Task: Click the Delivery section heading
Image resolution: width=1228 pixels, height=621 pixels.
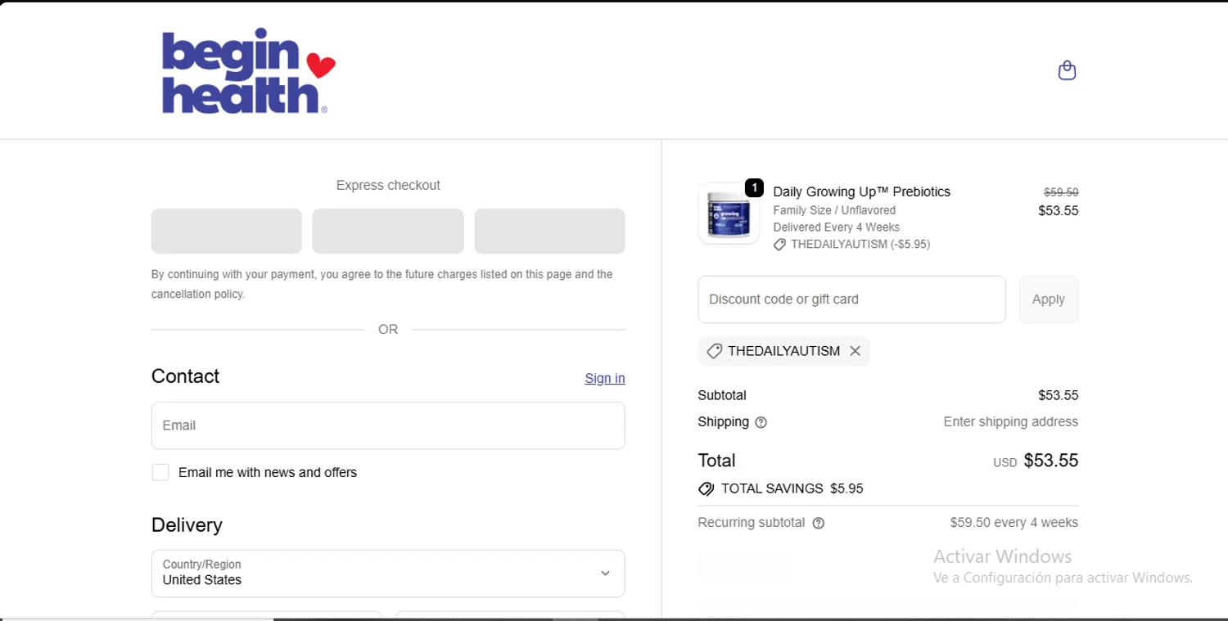Action: point(187,525)
